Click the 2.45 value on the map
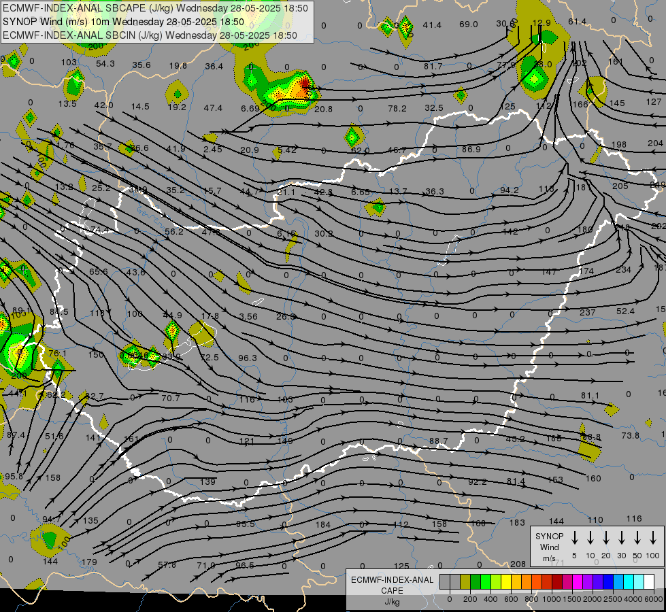 213,149
